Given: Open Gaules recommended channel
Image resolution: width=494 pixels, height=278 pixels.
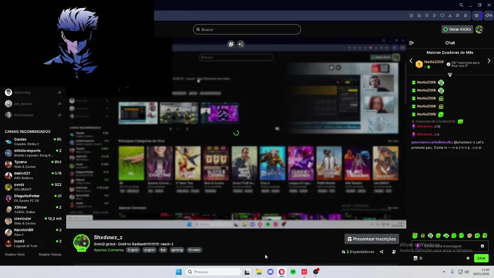Looking at the screenshot, I should click(33, 141).
